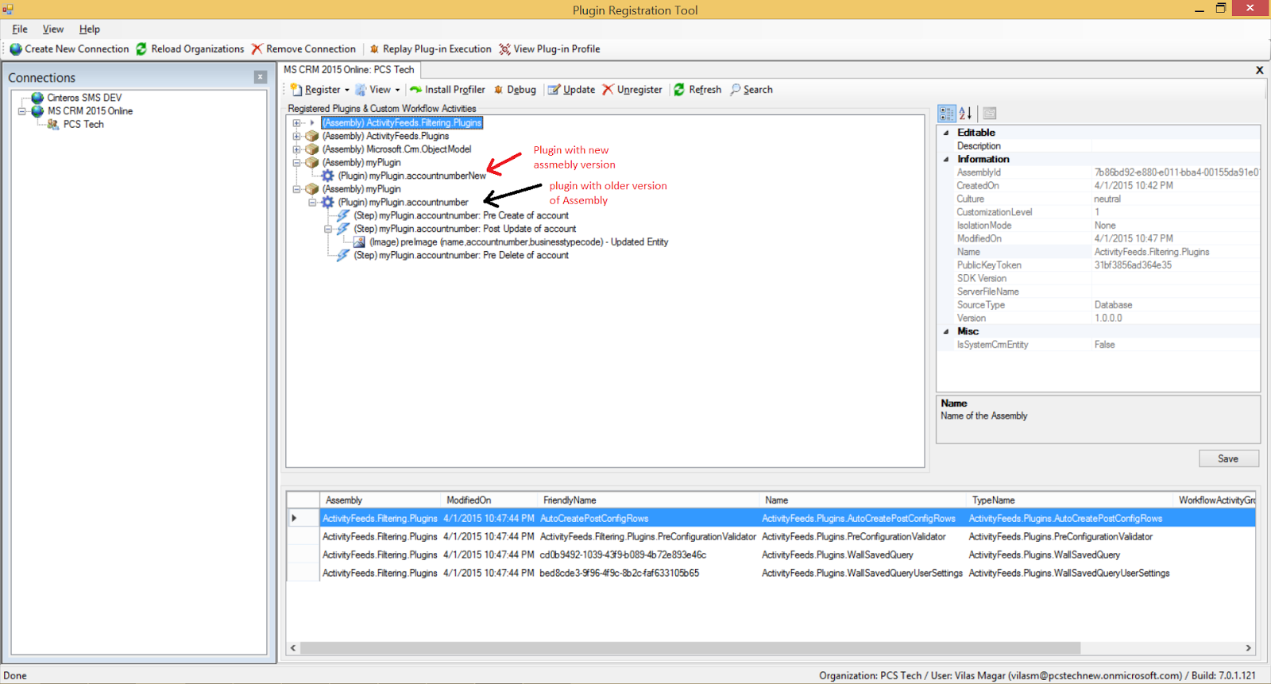Click the Create New Connection globe icon

(x=16, y=49)
